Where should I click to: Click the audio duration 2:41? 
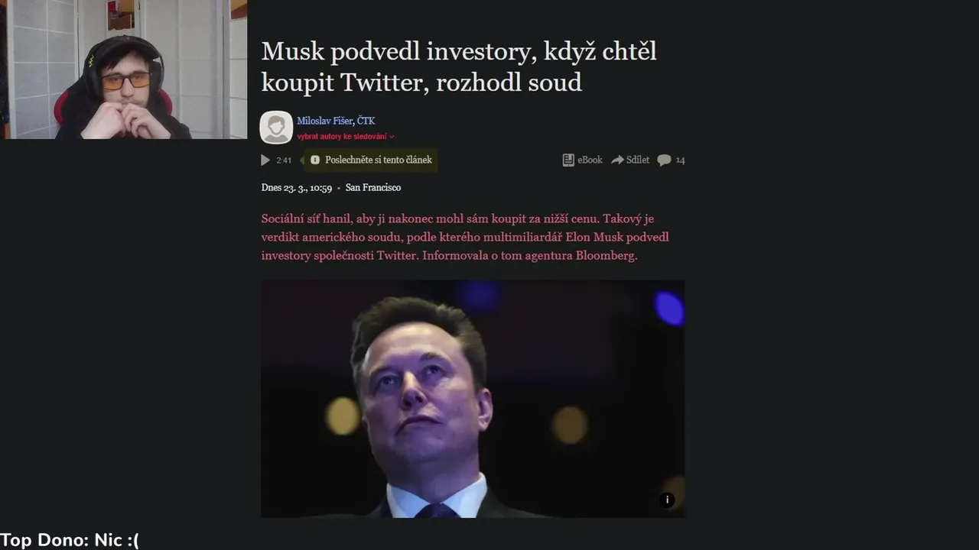(x=284, y=160)
